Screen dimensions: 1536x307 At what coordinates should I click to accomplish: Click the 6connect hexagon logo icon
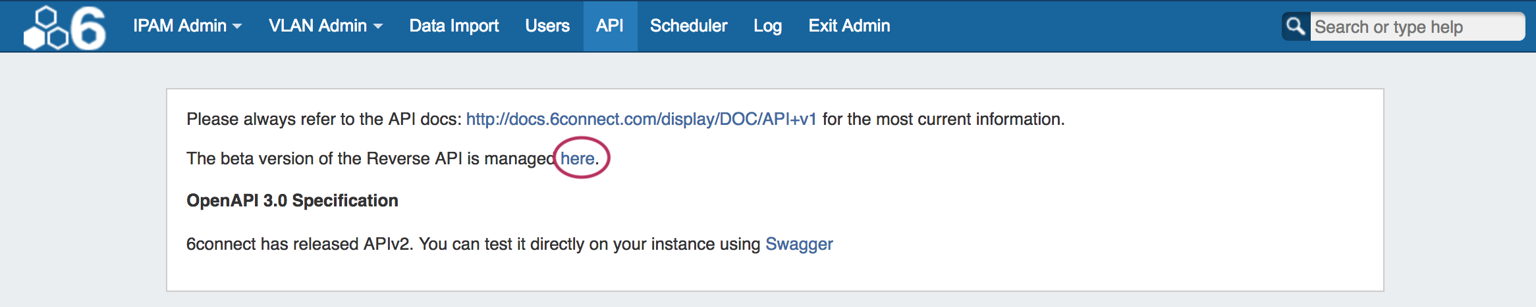(x=45, y=28)
